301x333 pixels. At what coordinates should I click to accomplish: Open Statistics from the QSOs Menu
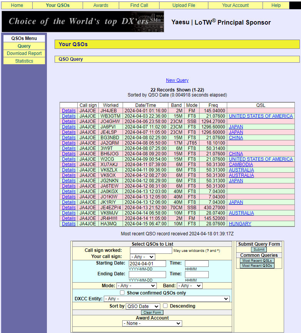[x=24, y=61]
